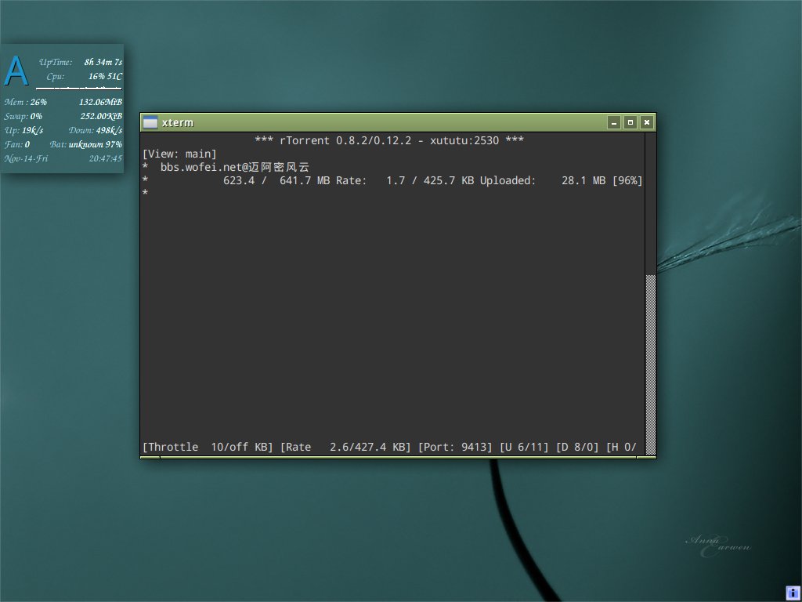Click the Mem : 26% reading
Screen dimensions: 802x602
[26, 102]
